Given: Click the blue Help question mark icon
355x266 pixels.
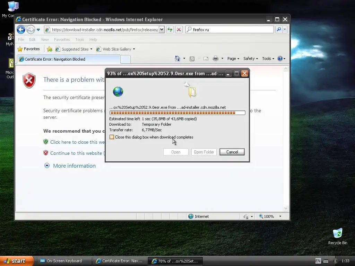Looking at the screenshot, I should coord(280,59).
